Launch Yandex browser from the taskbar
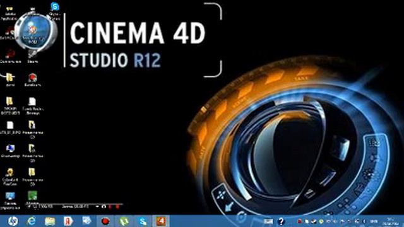 tap(68, 221)
